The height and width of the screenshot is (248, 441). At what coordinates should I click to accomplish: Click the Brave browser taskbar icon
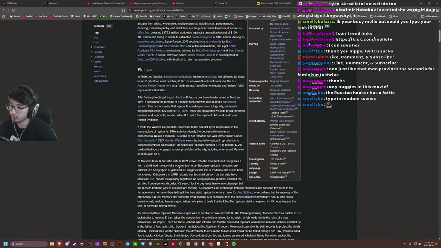(59, 244)
